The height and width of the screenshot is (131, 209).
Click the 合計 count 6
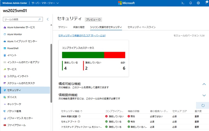tap(124, 68)
